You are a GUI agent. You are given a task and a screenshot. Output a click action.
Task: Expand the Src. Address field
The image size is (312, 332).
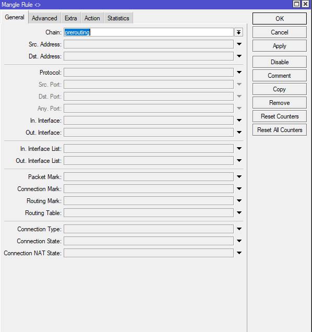tap(239, 44)
